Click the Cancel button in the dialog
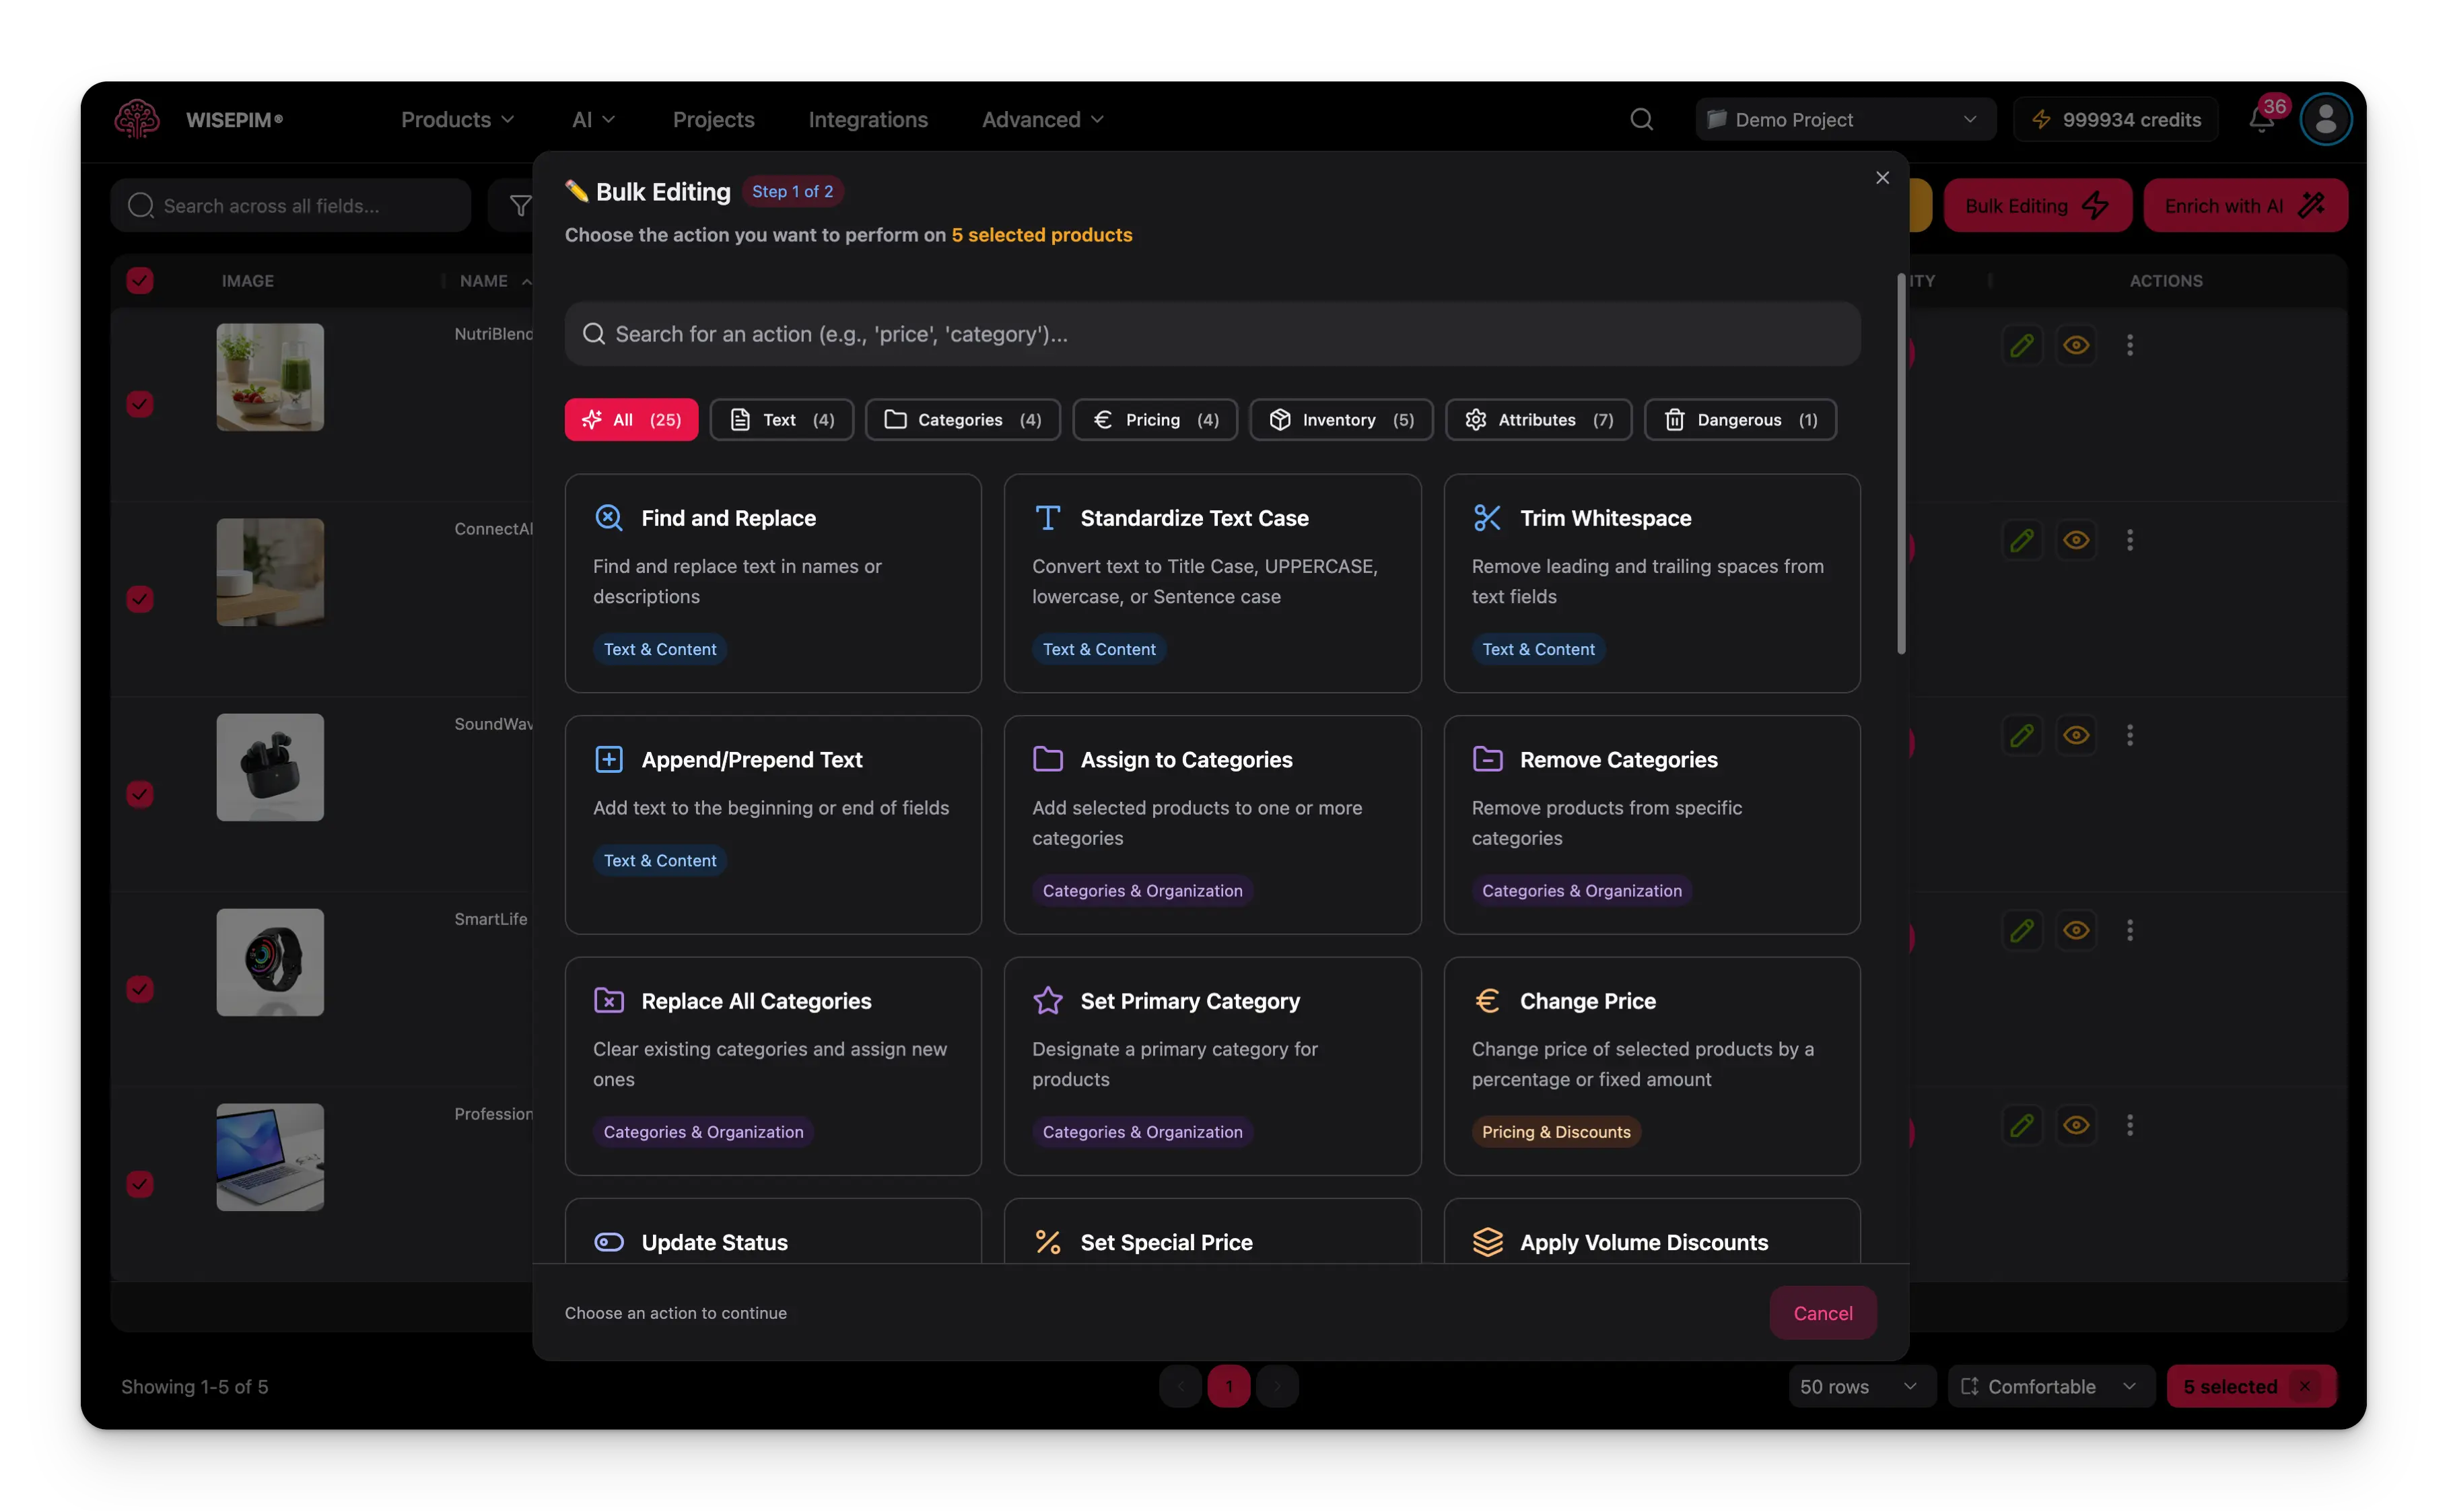This screenshot has width=2449, height=1512. [1822, 1313]
